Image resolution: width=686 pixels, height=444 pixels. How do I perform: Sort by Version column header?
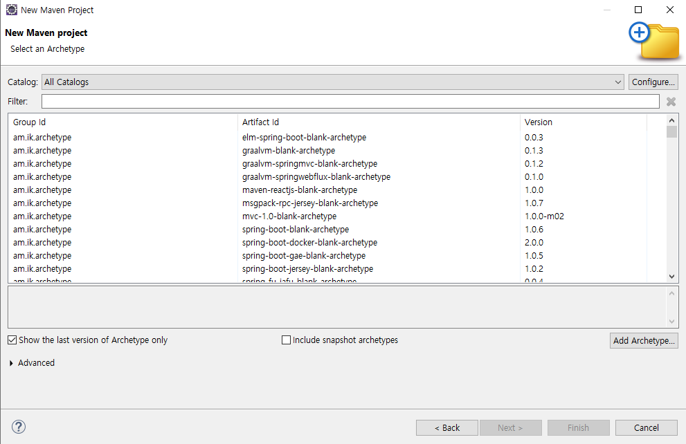tap(583, 122)
